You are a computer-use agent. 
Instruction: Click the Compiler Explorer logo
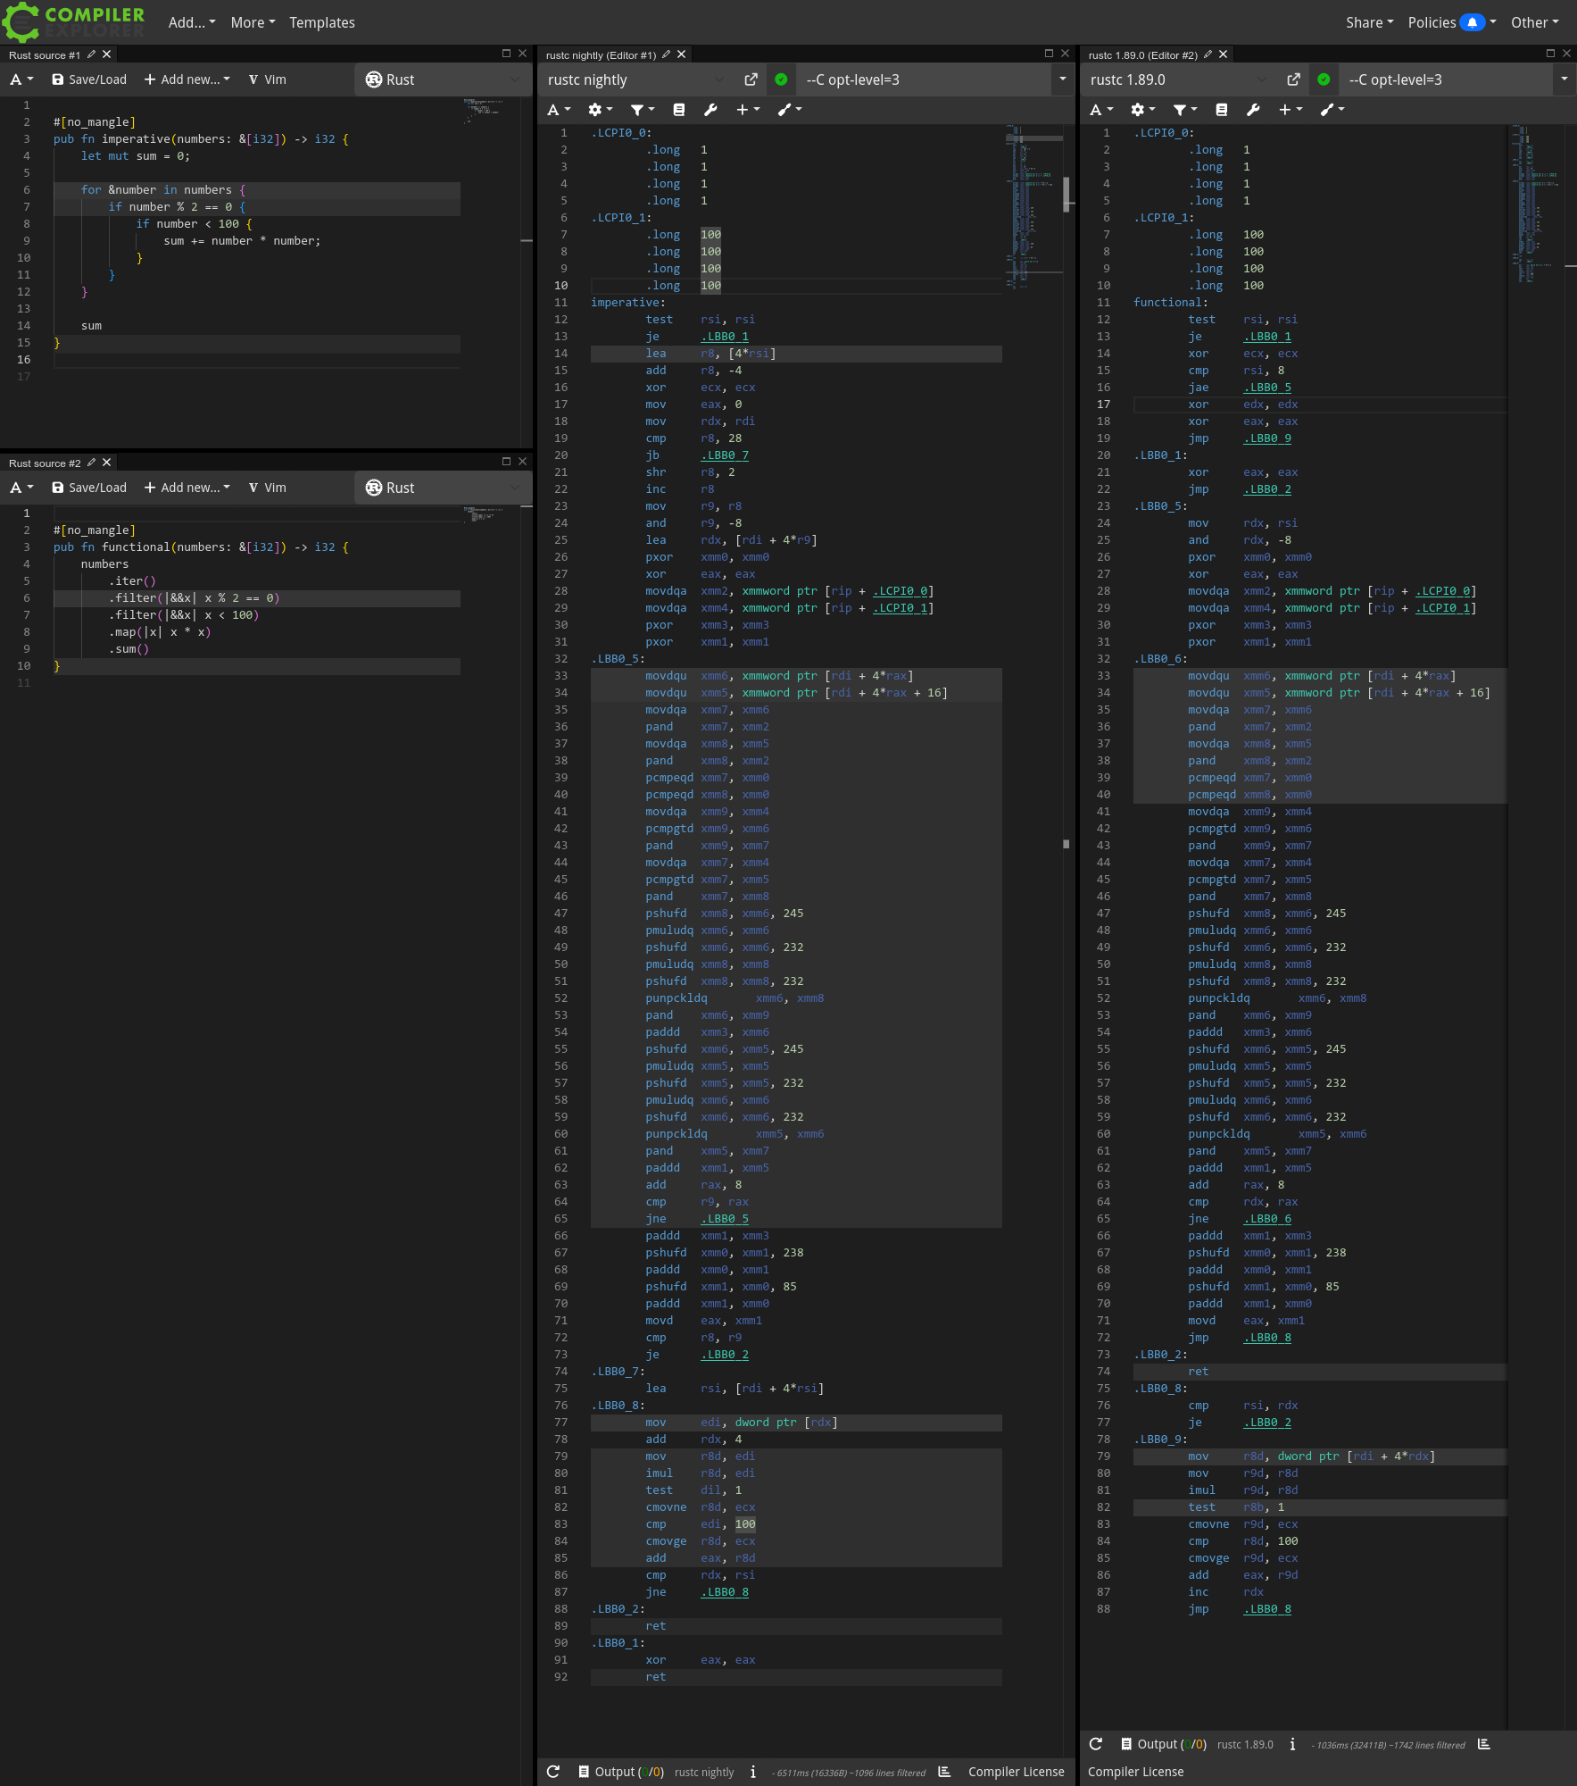coord(73,22)
